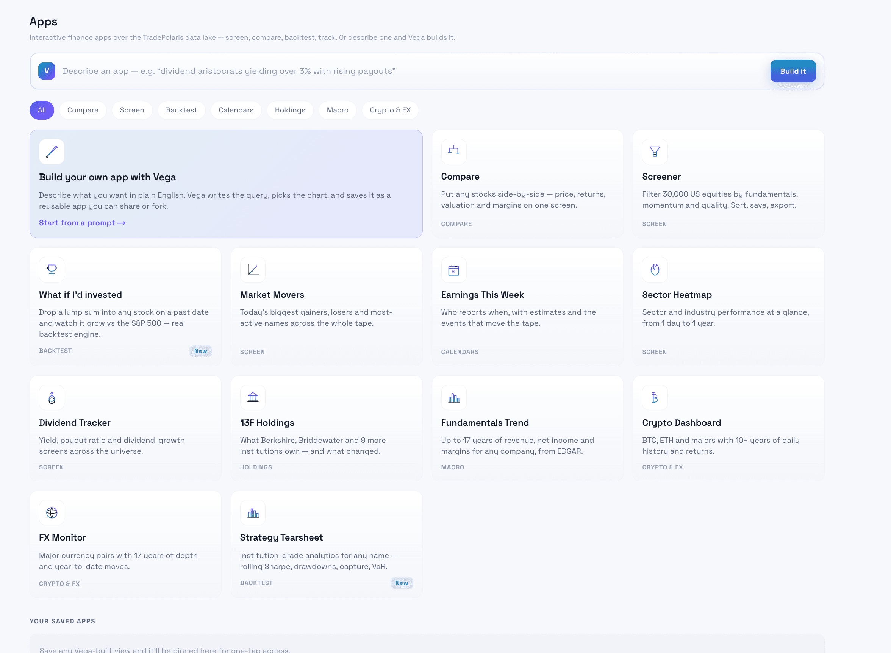This screenshot has width=891, height=653.
Task: Click the Build it button
Action: [793, 71]
